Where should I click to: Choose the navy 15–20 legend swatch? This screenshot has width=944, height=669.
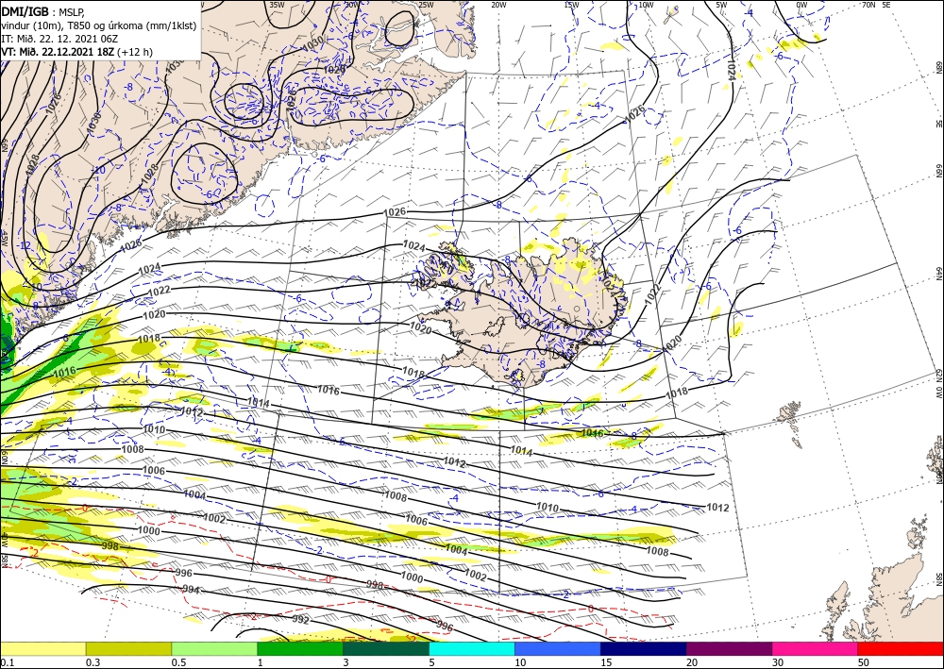pos(644,648)
